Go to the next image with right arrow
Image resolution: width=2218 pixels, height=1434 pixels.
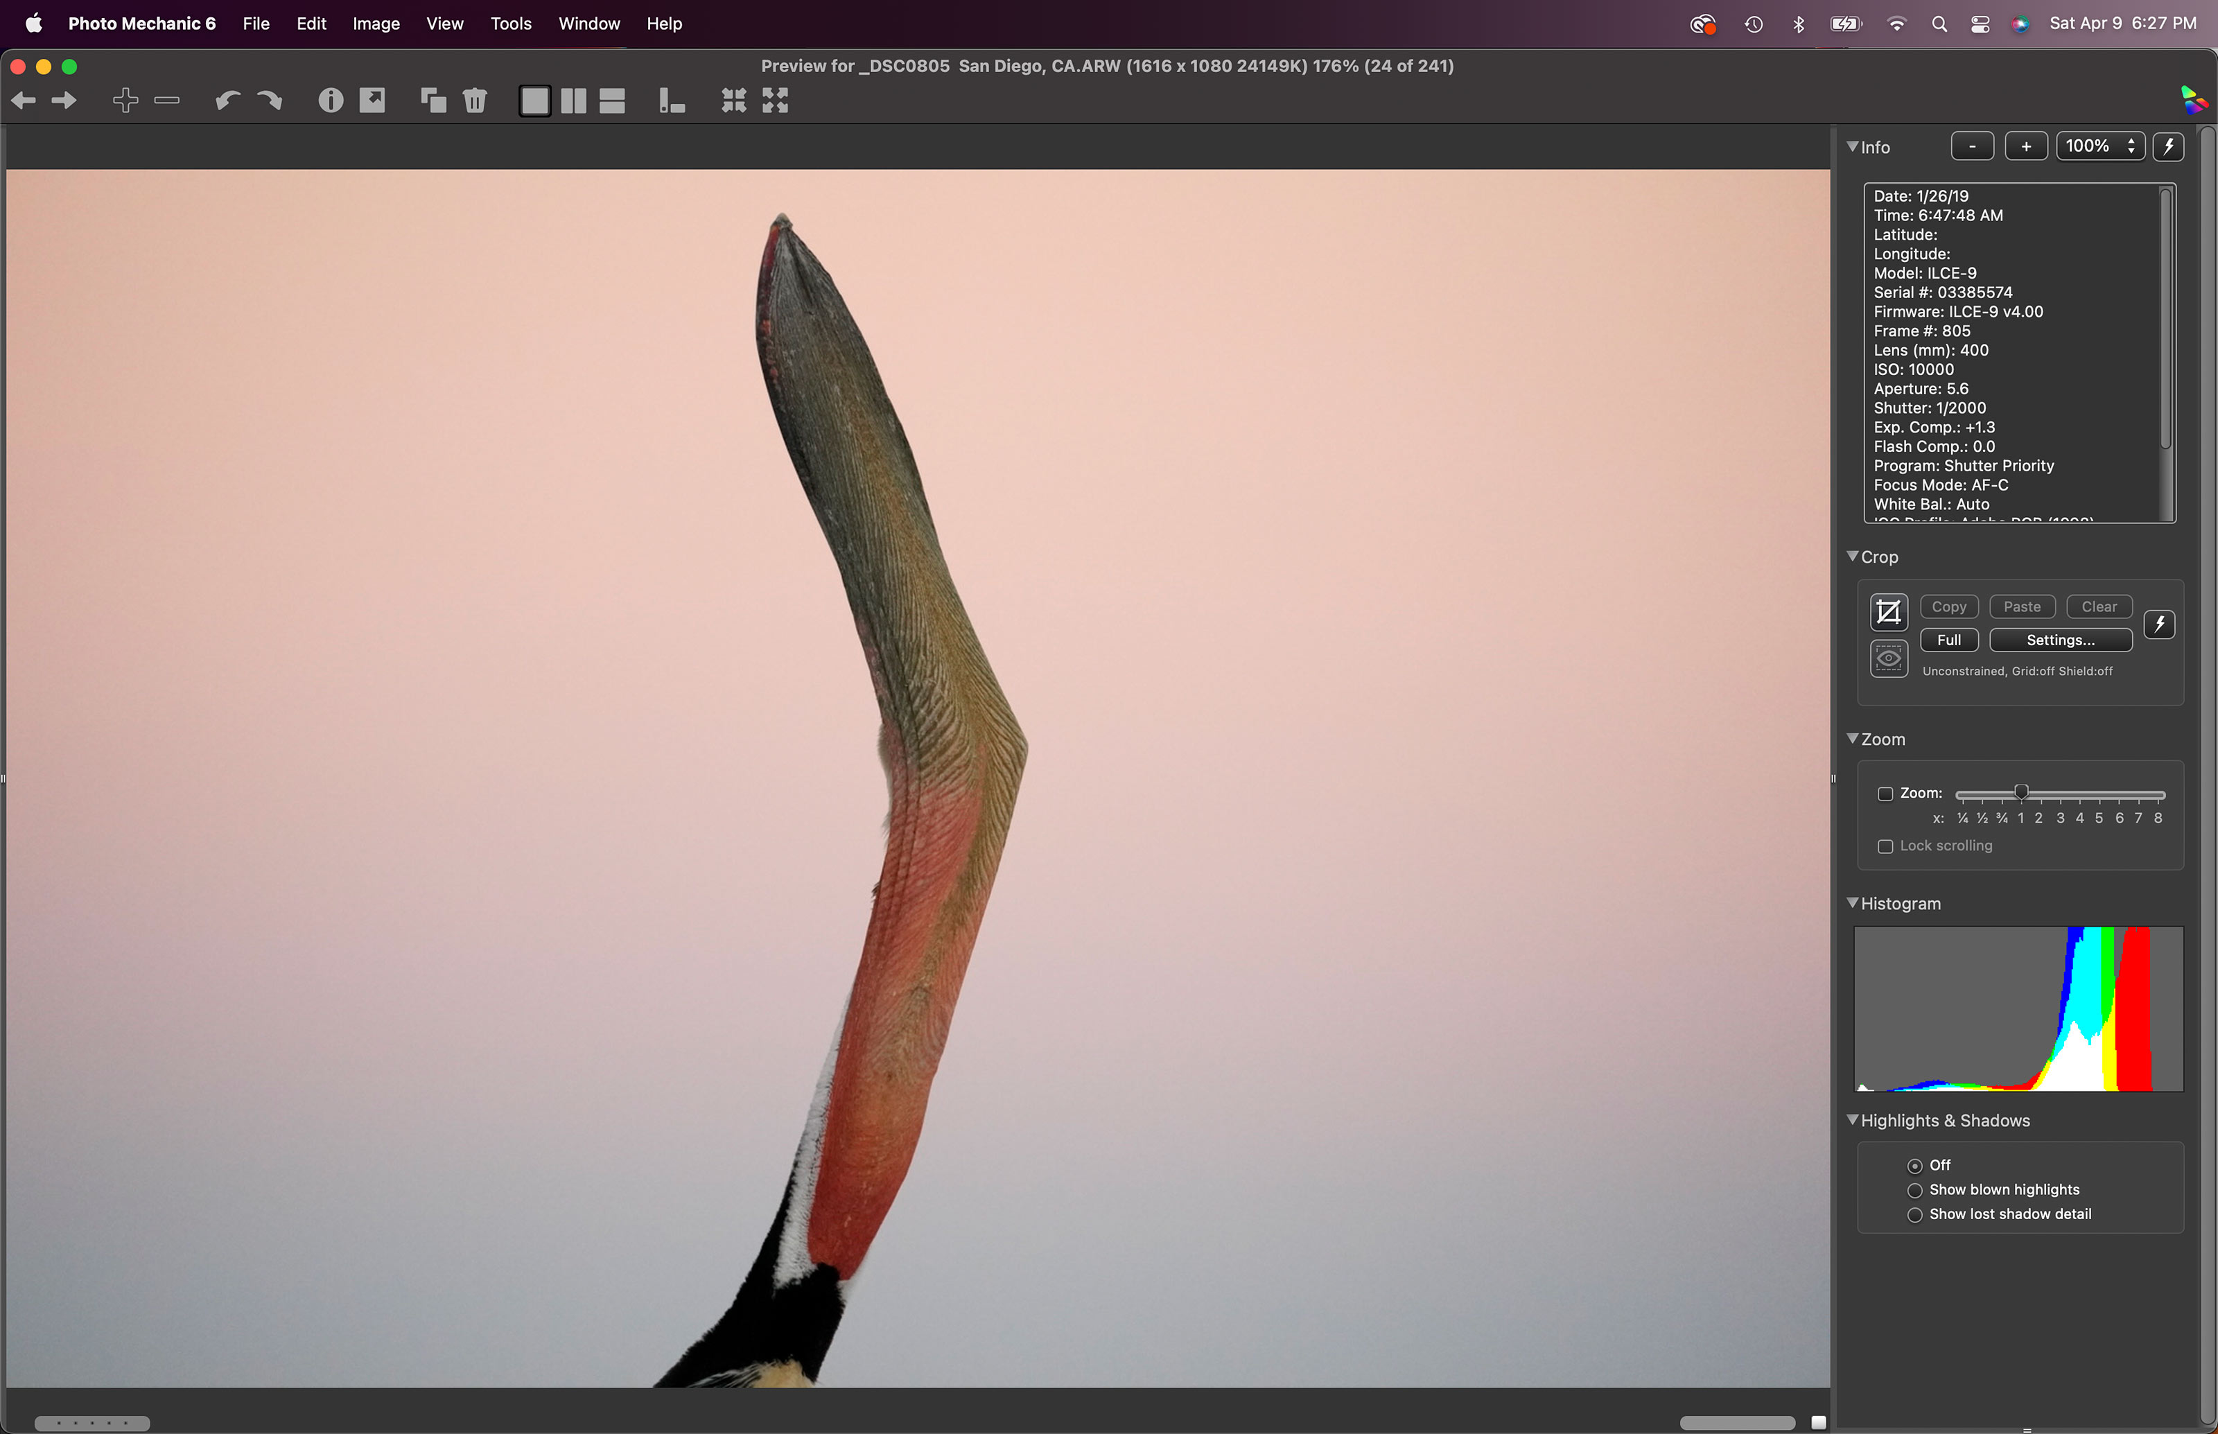(x=64, y=100)
